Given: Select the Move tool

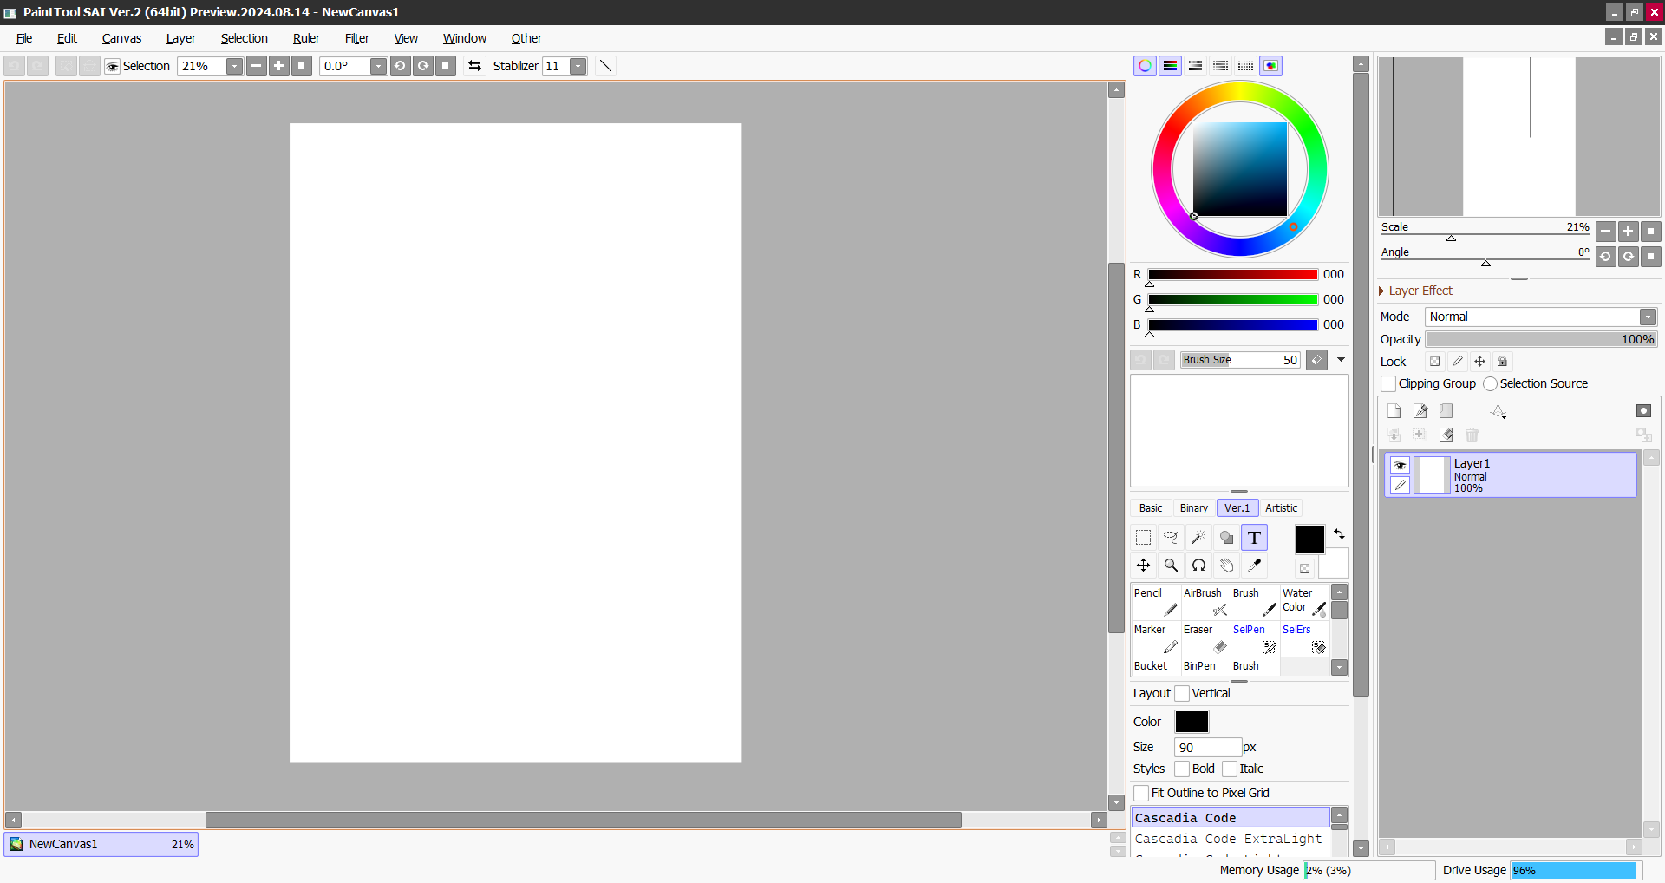Looking at the screenshot, I should (1143, 566).
